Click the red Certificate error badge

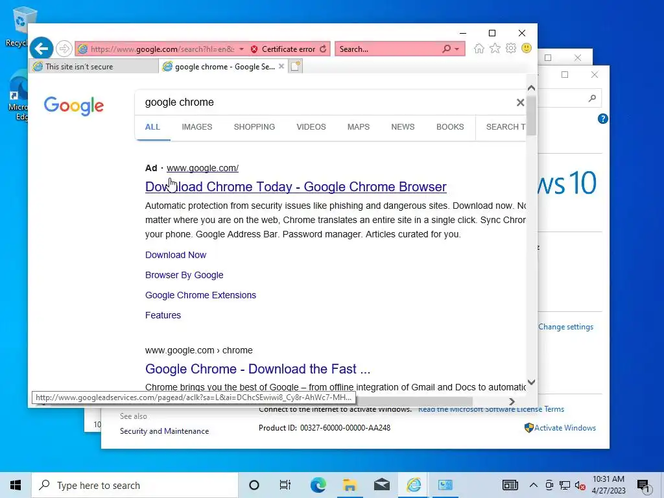coord(283,49)
